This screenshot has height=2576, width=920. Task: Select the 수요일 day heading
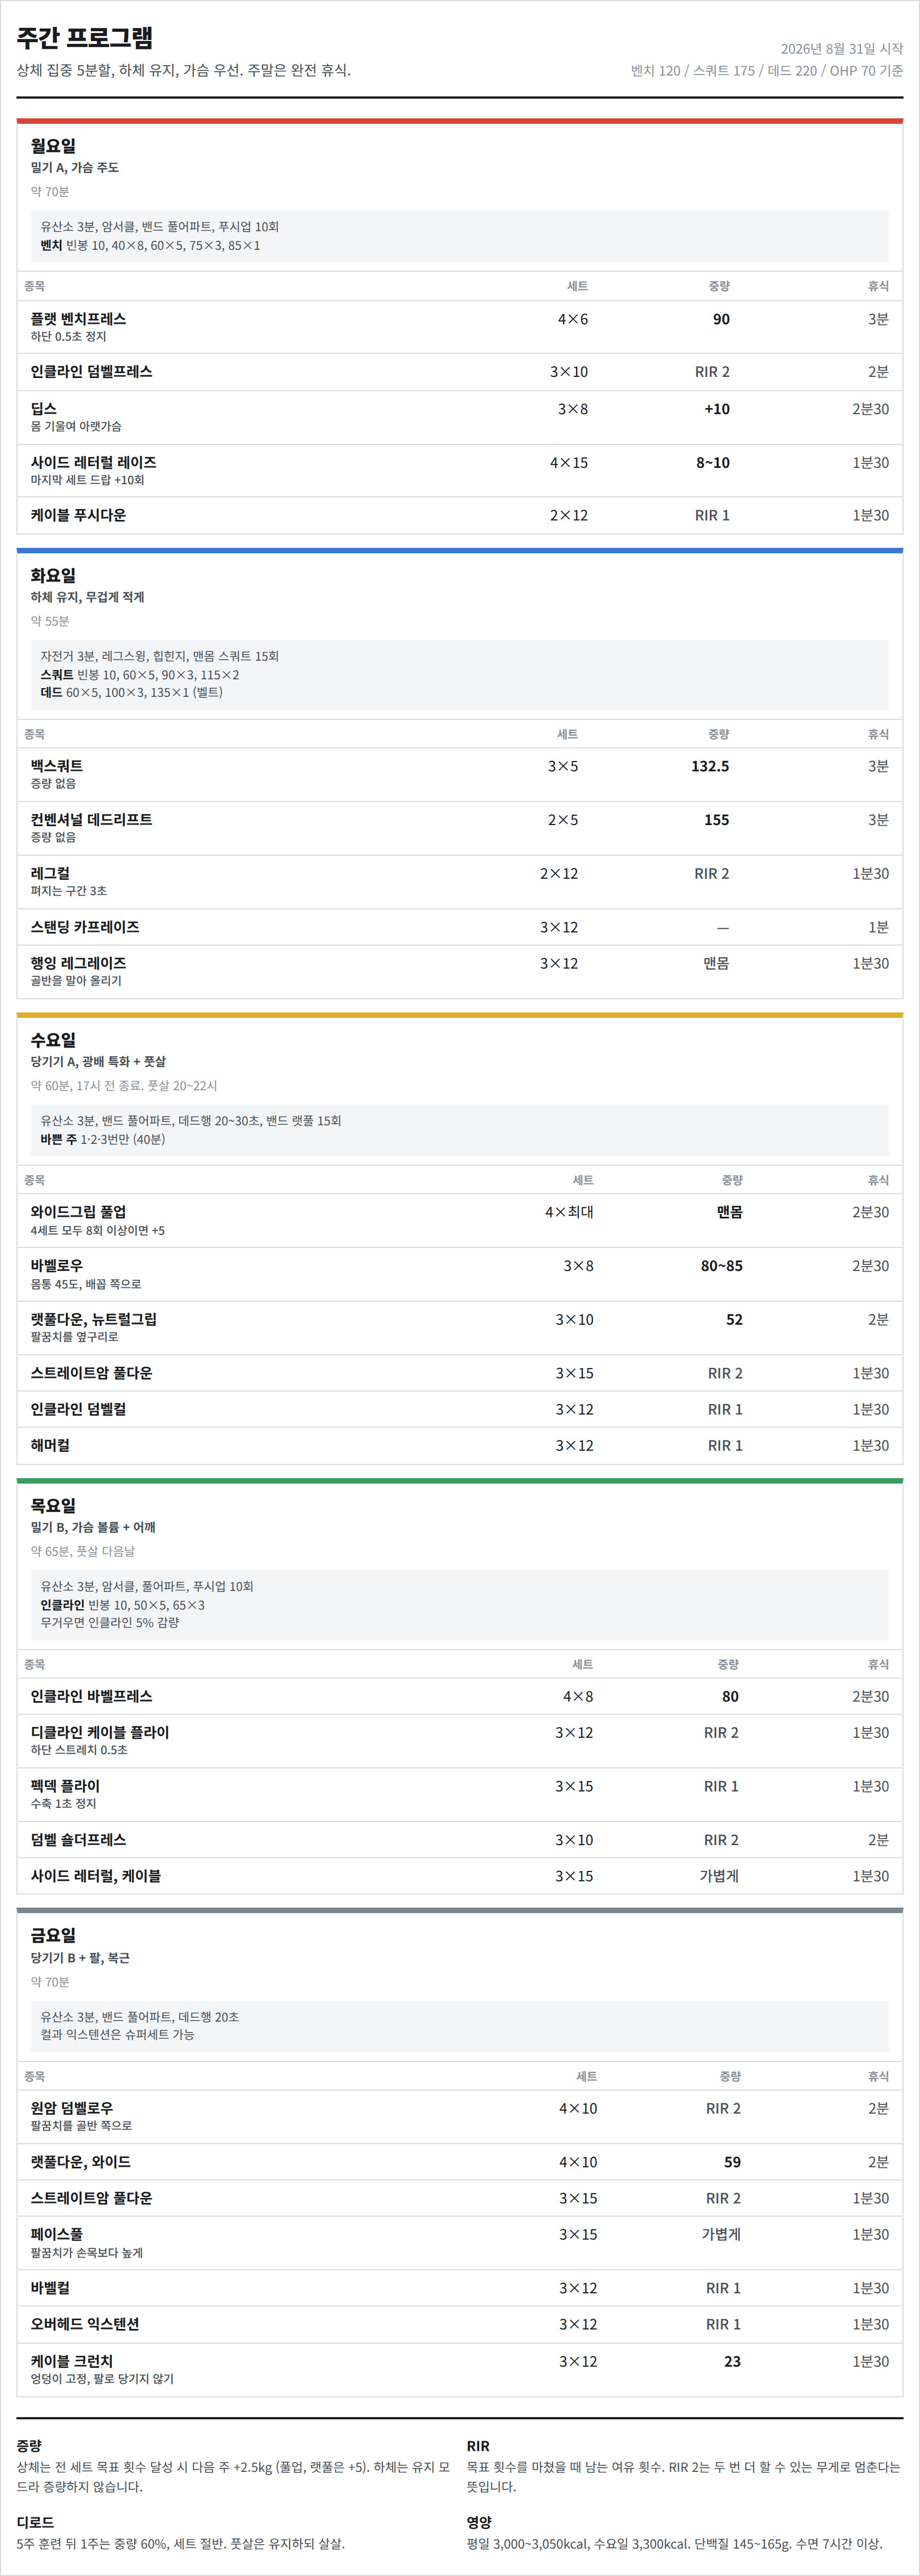point(53,1040)
